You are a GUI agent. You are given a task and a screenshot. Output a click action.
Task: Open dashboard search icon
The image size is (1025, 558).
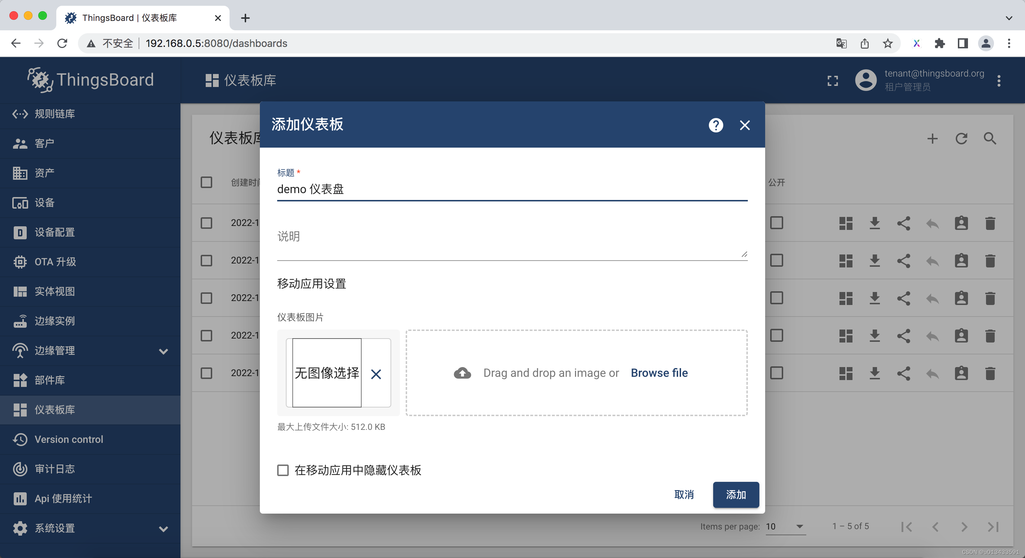point(990,139)
